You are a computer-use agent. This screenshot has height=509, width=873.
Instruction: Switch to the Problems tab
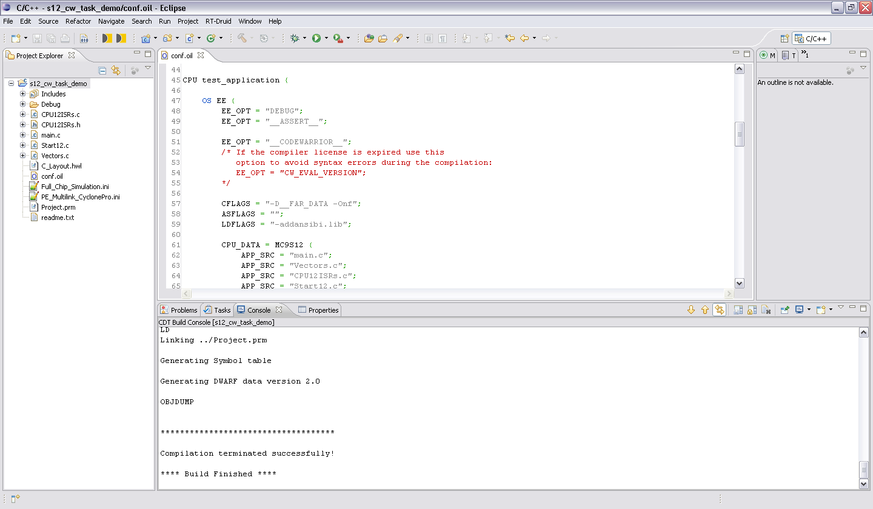coord(179,310)
